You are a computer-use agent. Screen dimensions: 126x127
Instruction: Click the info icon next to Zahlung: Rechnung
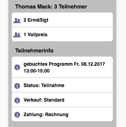(x=17, y=115)
